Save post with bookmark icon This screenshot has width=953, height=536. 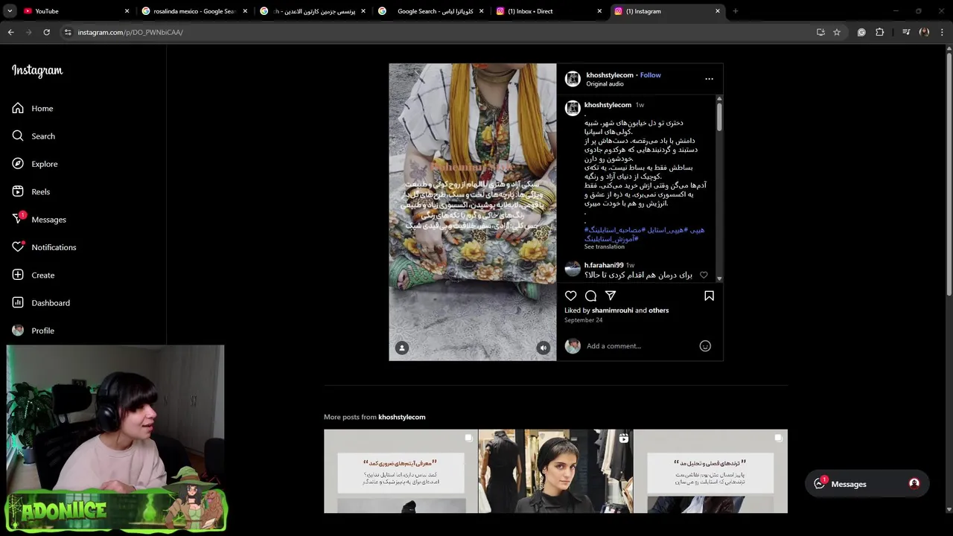(709, 296)
